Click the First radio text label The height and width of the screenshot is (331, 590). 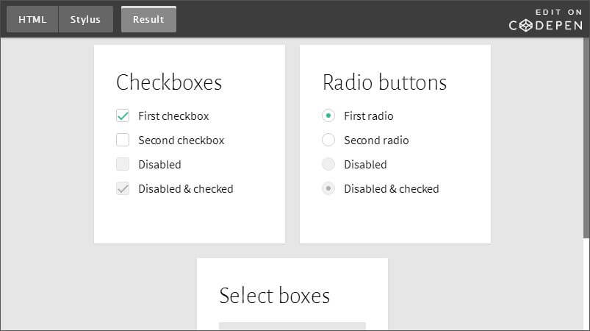(x=369, y=115)
